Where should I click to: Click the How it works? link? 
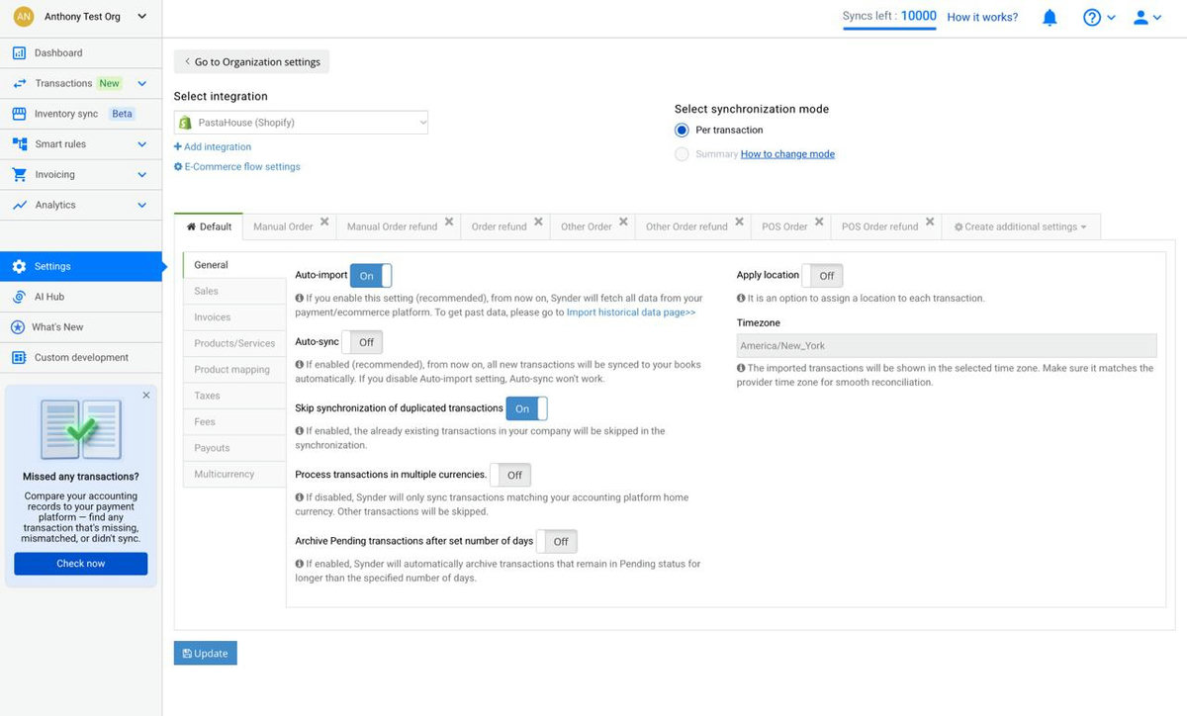(982, 17)
